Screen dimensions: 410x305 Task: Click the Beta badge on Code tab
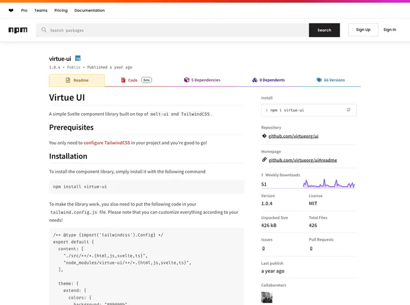click(147, 80)
